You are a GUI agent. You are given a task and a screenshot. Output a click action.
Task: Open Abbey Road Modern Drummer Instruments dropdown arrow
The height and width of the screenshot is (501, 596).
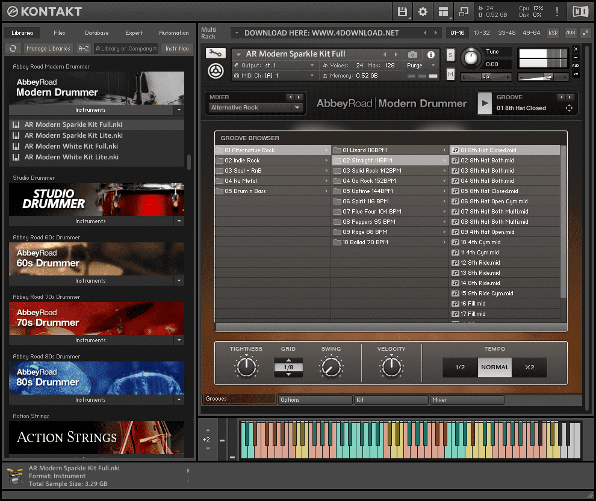[x=179, y=110]
